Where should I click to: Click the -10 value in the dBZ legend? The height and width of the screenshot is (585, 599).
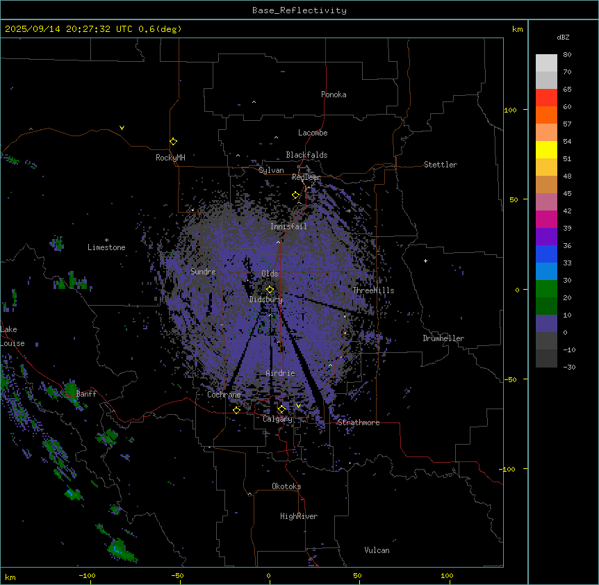pos(569,349)
